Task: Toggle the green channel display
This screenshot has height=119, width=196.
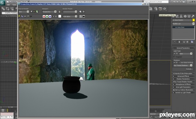Action: [47, 16]
